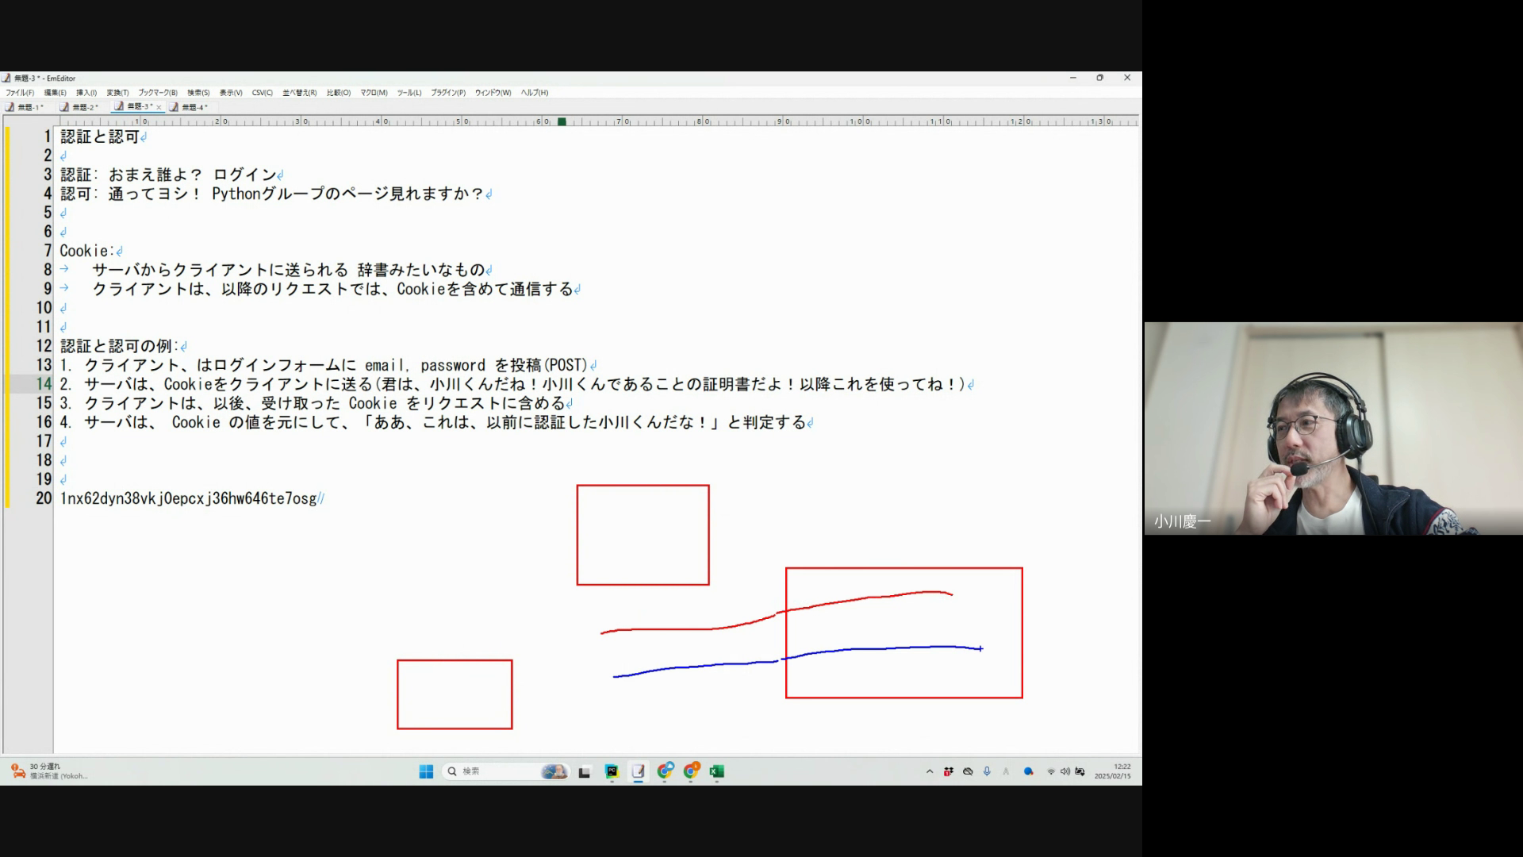Click the microphone tray icon
The width and height of the screenshot is (1523, 857).
pos(987,771)
